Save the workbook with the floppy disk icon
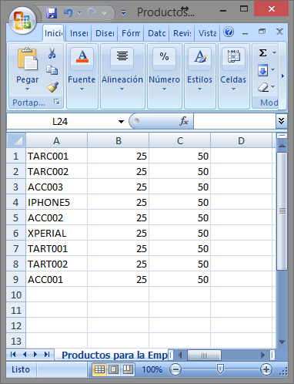Viewport: 294px width, 384px height. pos(52,13)
